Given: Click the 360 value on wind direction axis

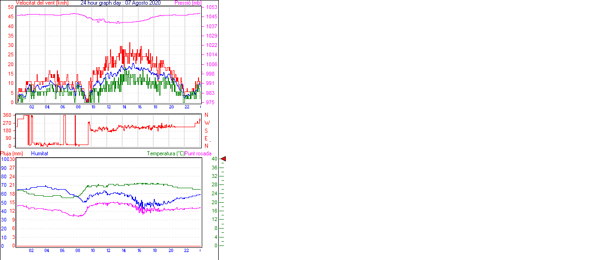Looking at the screenshot, I should [7, 115].
